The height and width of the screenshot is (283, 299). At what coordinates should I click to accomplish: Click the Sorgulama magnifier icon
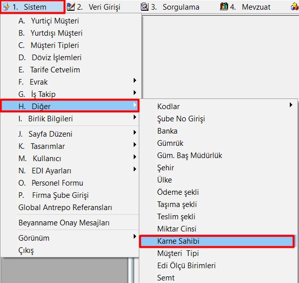pyautogui.click(x=144, y=7)
